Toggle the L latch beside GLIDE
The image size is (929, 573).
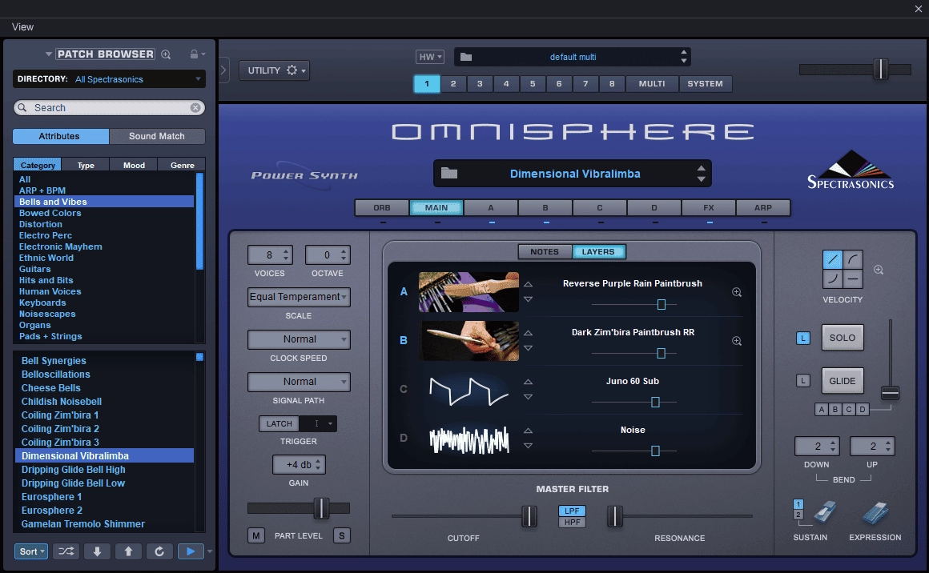pyautogui.click(x=802, y=381)
